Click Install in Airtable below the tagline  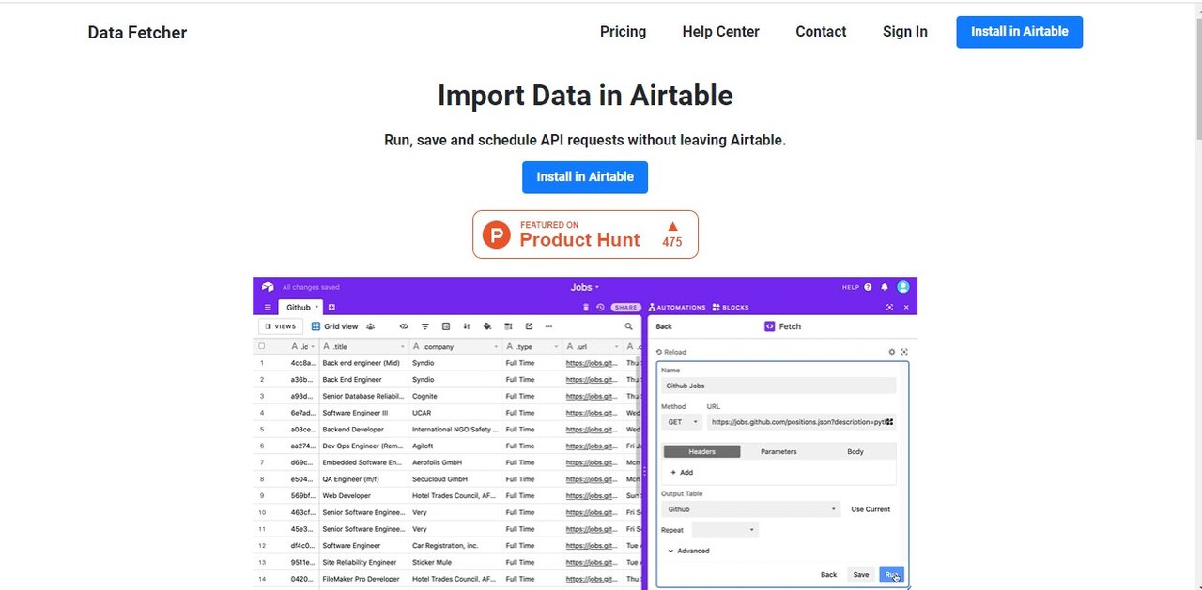point(585,177)
